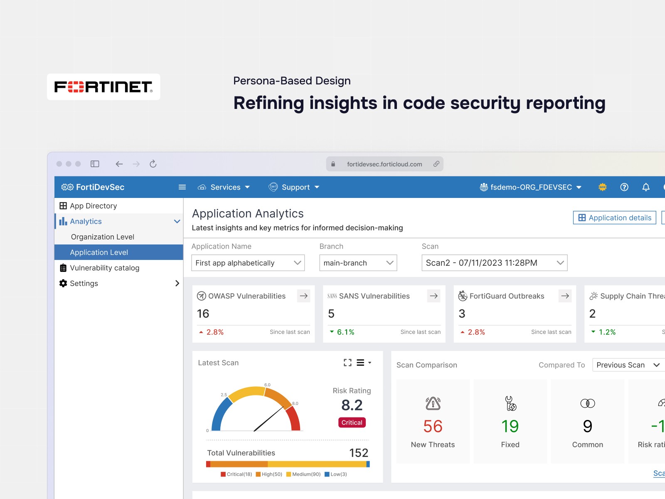Image resolution: width=665 pixels, height=499 pixels.
Task: Open the Support dropdown menu
Action: click(x=294, y=187)
